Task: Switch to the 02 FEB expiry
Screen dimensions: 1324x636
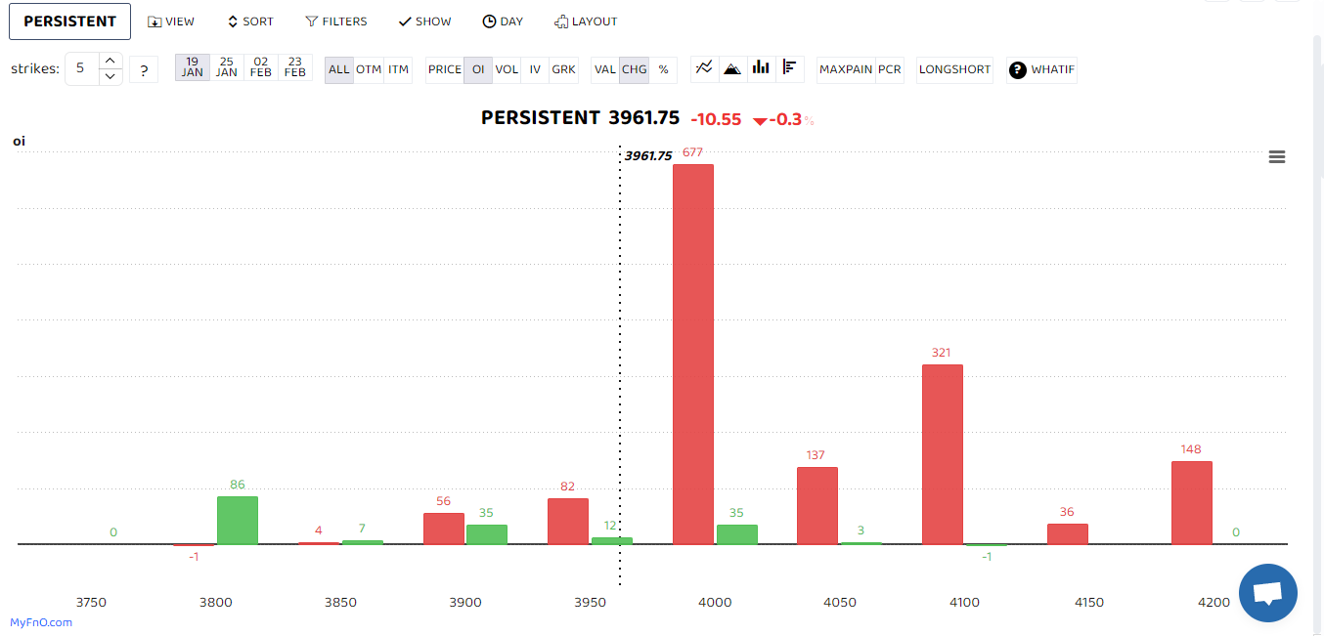Action: (260, 67)
